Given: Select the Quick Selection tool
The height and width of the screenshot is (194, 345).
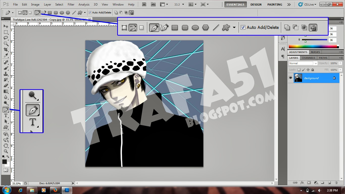Looking at the screenshot, I should pos(6,44).
